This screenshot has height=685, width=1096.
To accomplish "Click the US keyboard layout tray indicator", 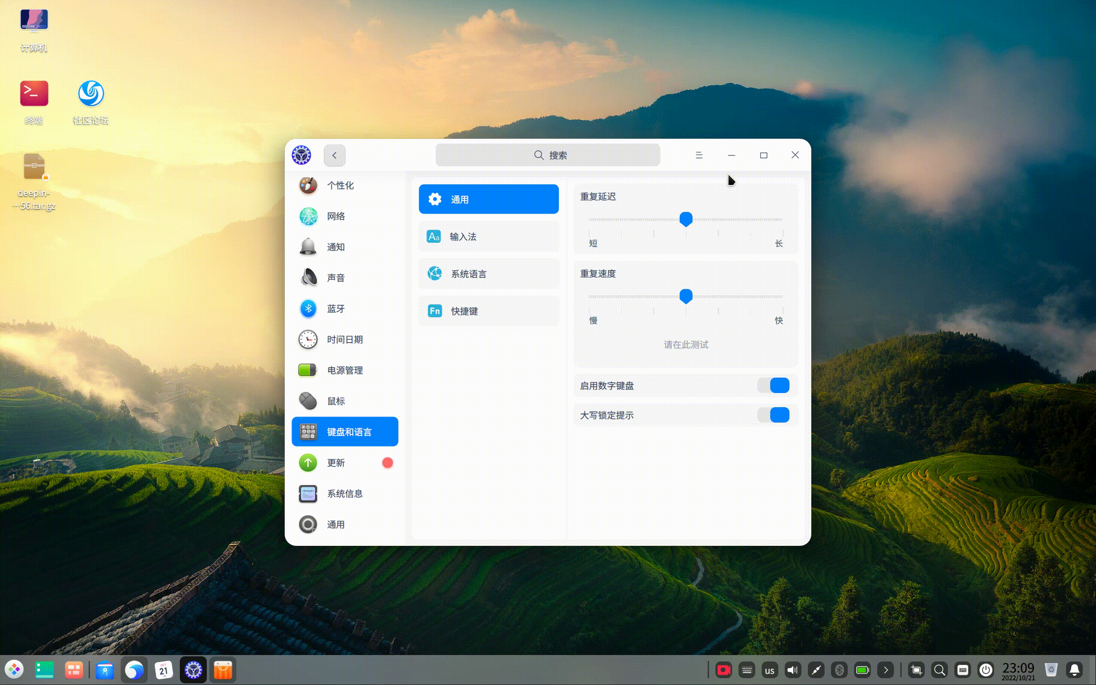I will point(769,670).
